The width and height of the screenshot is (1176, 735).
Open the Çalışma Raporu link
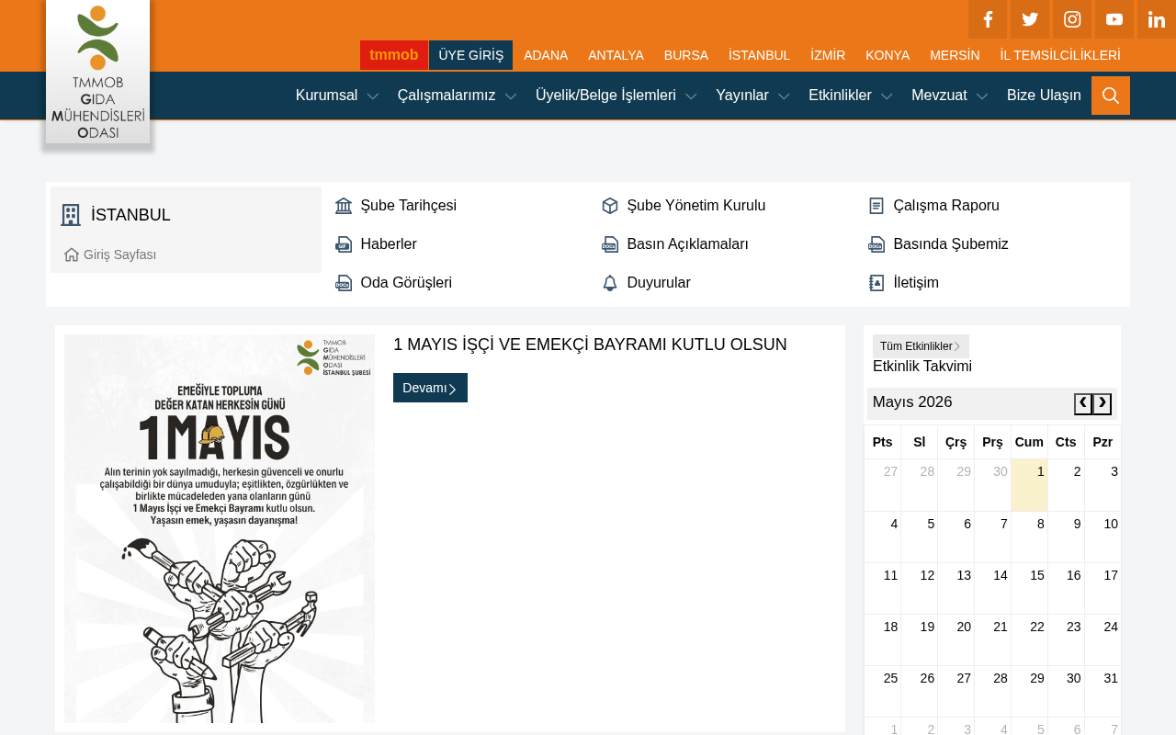click(946, 206)
